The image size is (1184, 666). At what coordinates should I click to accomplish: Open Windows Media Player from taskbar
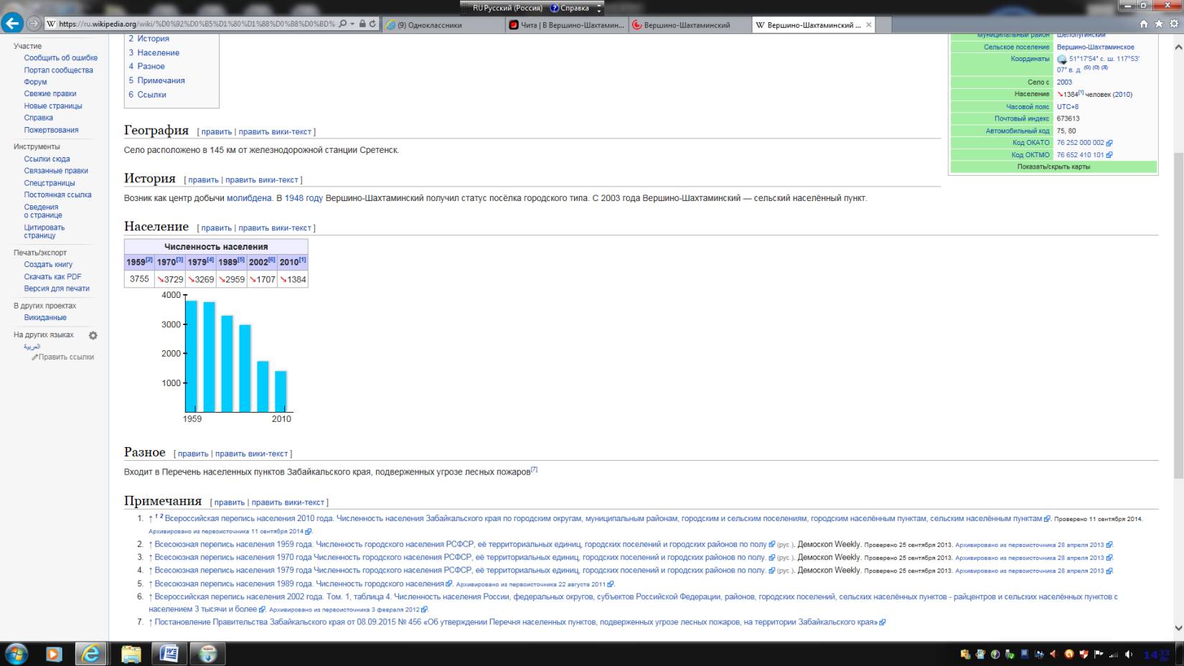coord(53,653)
